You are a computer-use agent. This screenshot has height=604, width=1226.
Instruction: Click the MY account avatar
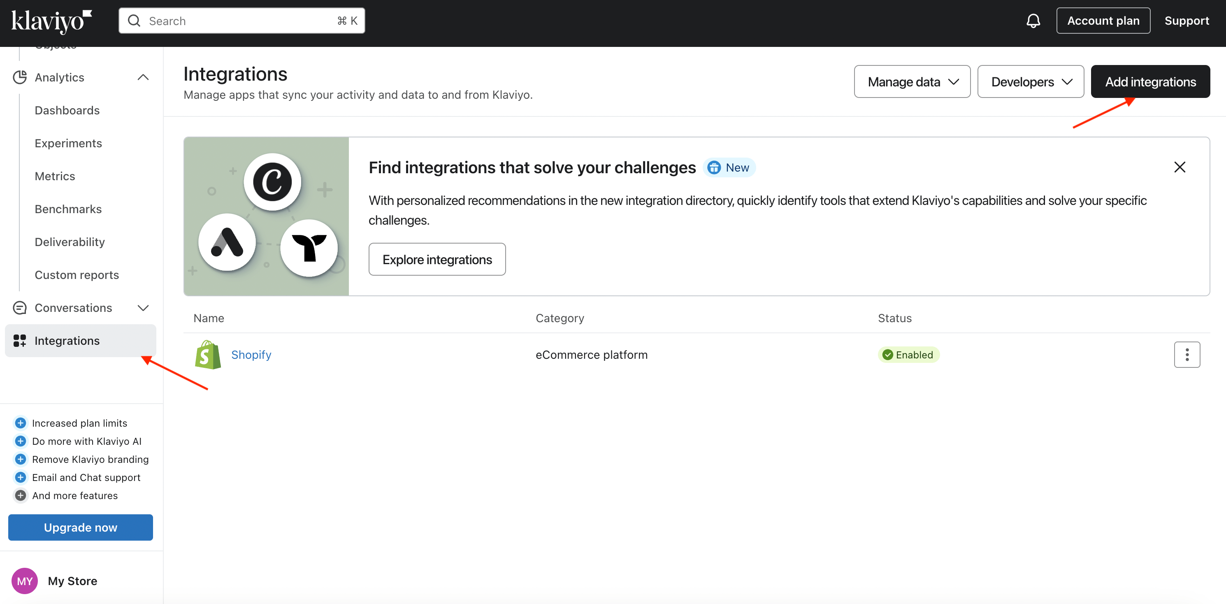coord(25,581)
